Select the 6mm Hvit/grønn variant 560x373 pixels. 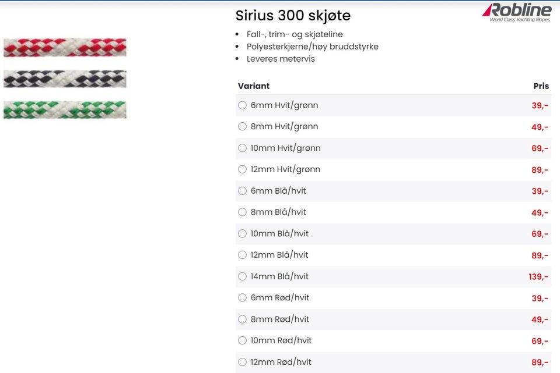click(x=243, y=105)
